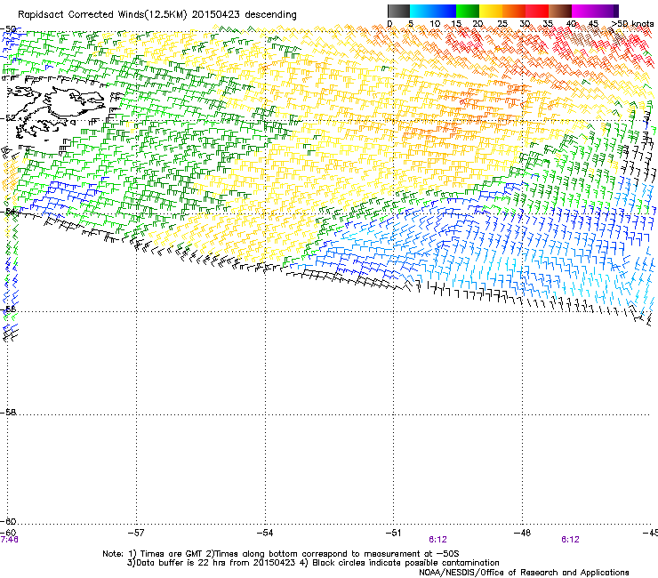This screenshot has width=658, height=578.
Task: Click the date text '20150423 descending'
Action: pos(244,15)
